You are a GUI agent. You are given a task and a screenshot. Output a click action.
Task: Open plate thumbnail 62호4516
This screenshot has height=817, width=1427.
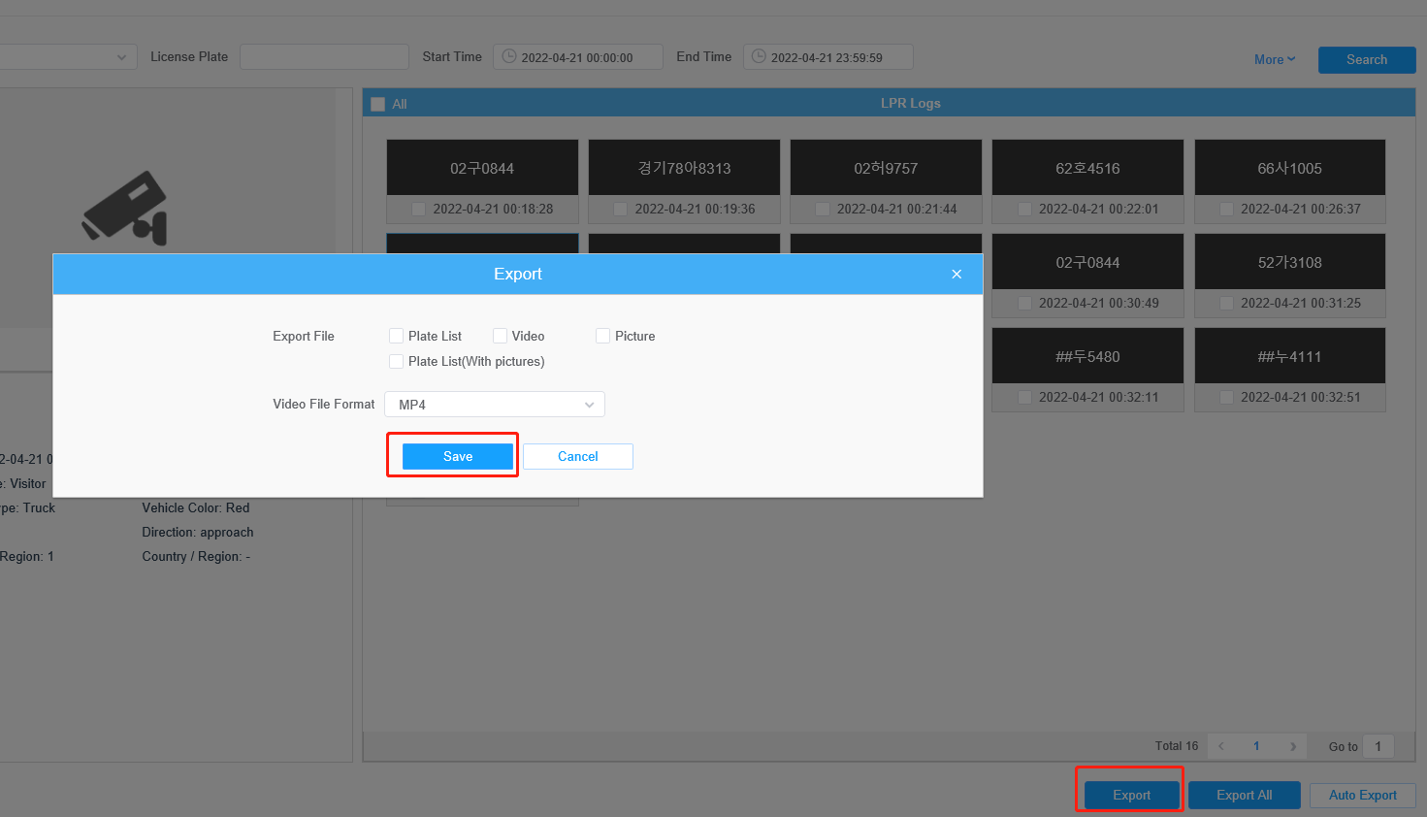1087,168
